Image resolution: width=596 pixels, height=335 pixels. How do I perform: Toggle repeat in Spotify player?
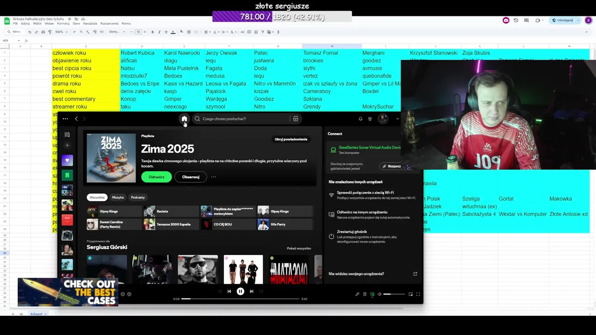point(261,291)
